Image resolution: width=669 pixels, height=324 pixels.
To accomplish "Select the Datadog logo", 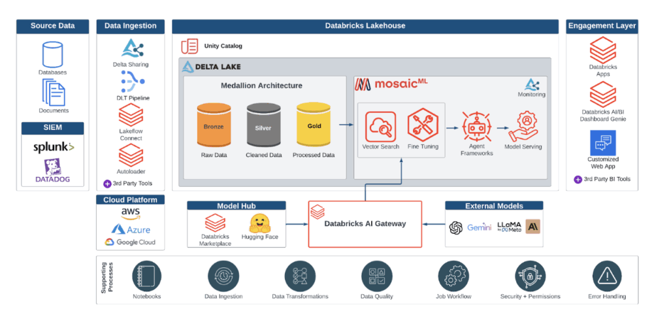I will [53, 171].
